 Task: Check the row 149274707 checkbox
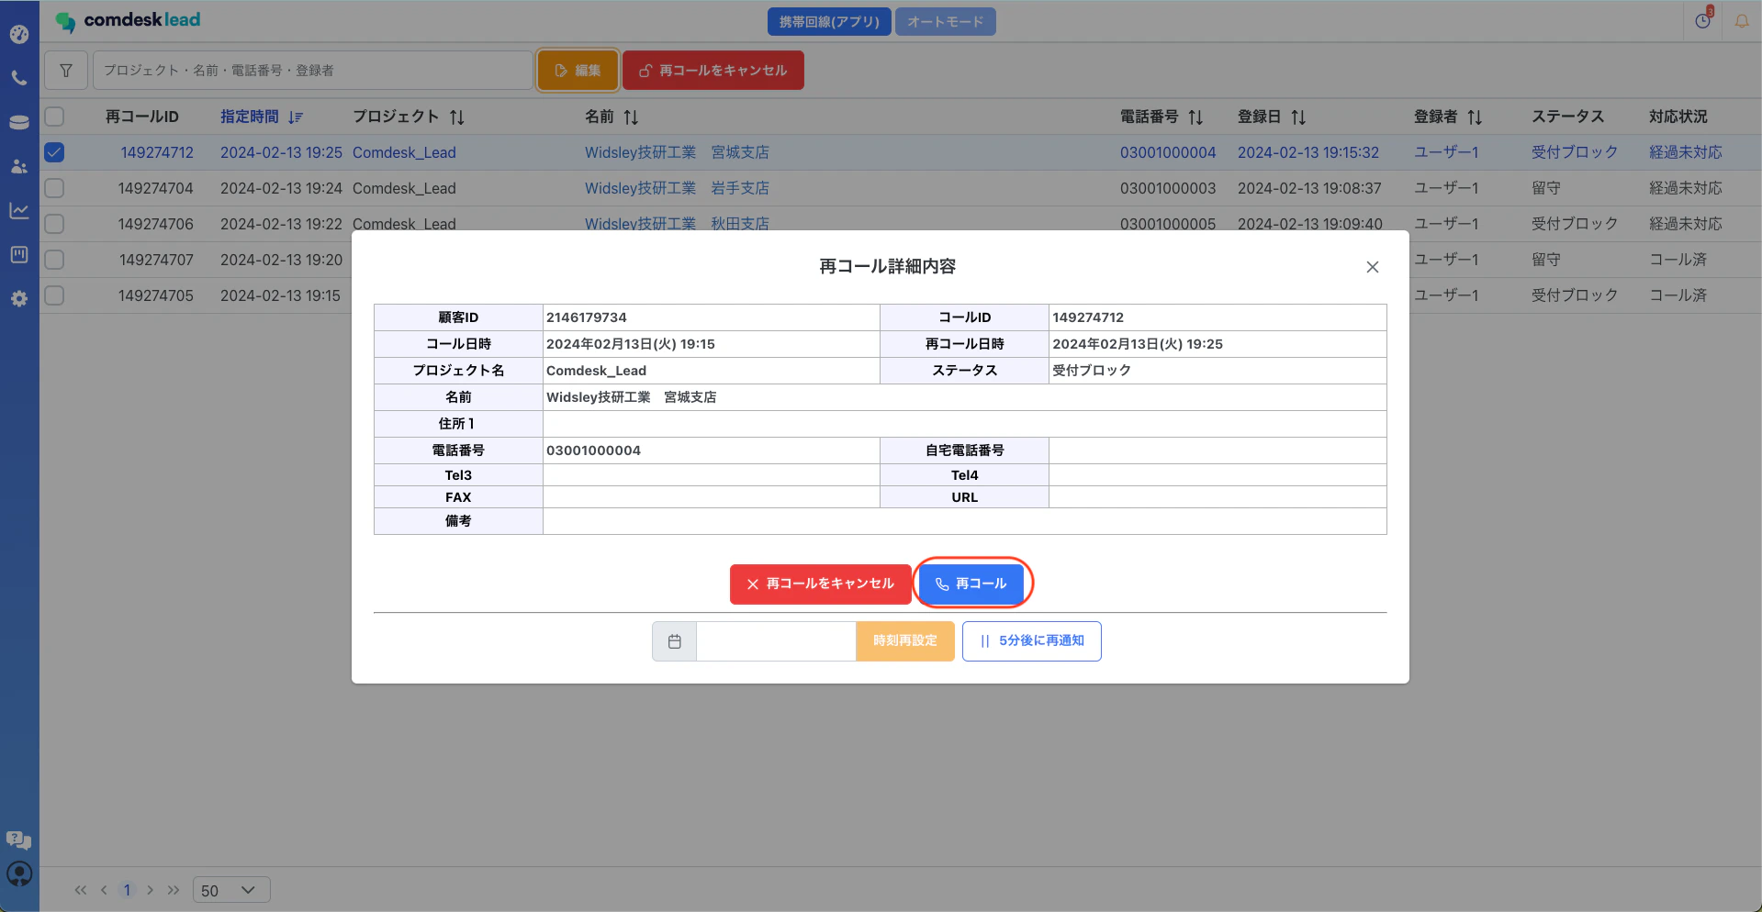[54, 260]
